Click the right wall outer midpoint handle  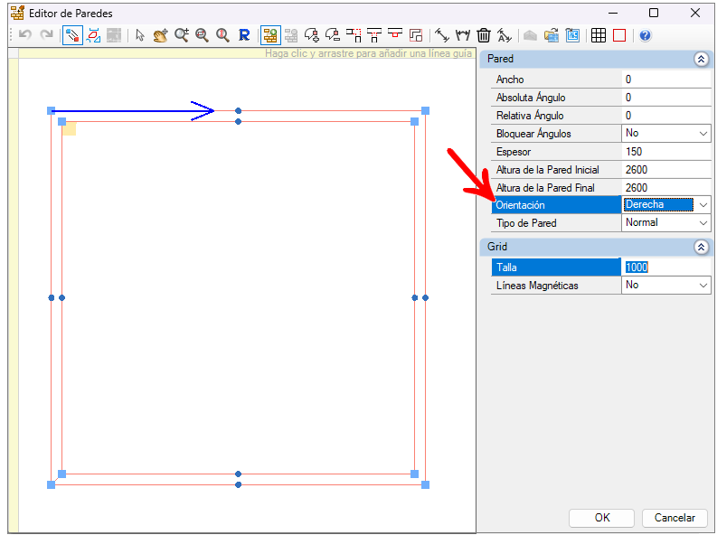pos(425,298)
